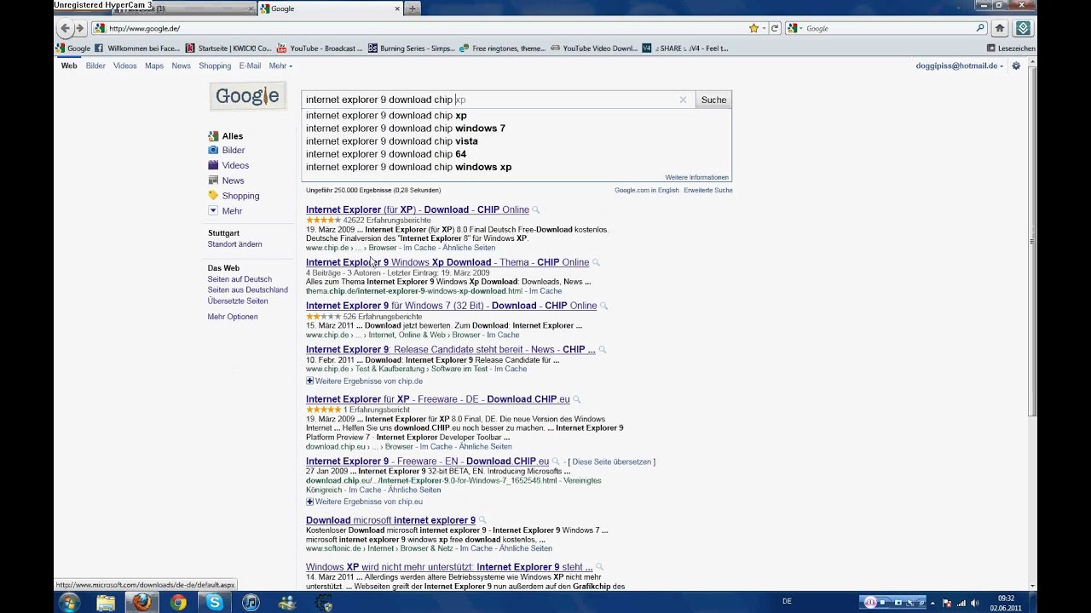
Task: Expand Mehr in left sidebar
Action: [x=225, y=211]
